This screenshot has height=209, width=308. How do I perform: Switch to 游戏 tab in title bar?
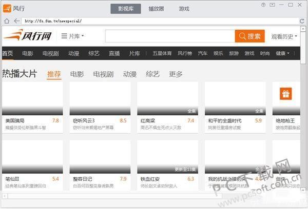(x=184, y=9)
